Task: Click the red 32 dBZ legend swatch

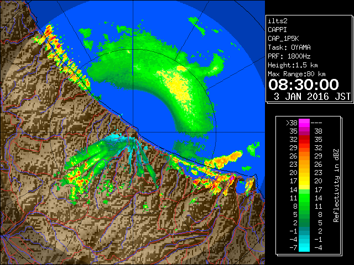Action: [304, 140]
